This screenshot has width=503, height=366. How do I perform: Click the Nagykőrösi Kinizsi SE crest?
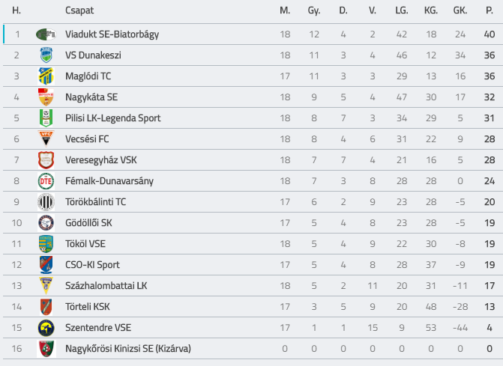pos(46,349)
